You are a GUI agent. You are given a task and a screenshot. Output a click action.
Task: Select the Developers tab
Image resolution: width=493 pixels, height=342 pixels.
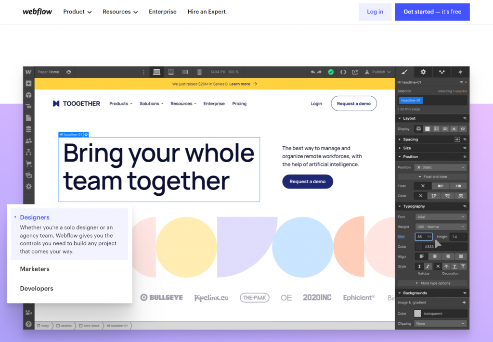pyautogui.click(x=37, y=289)
